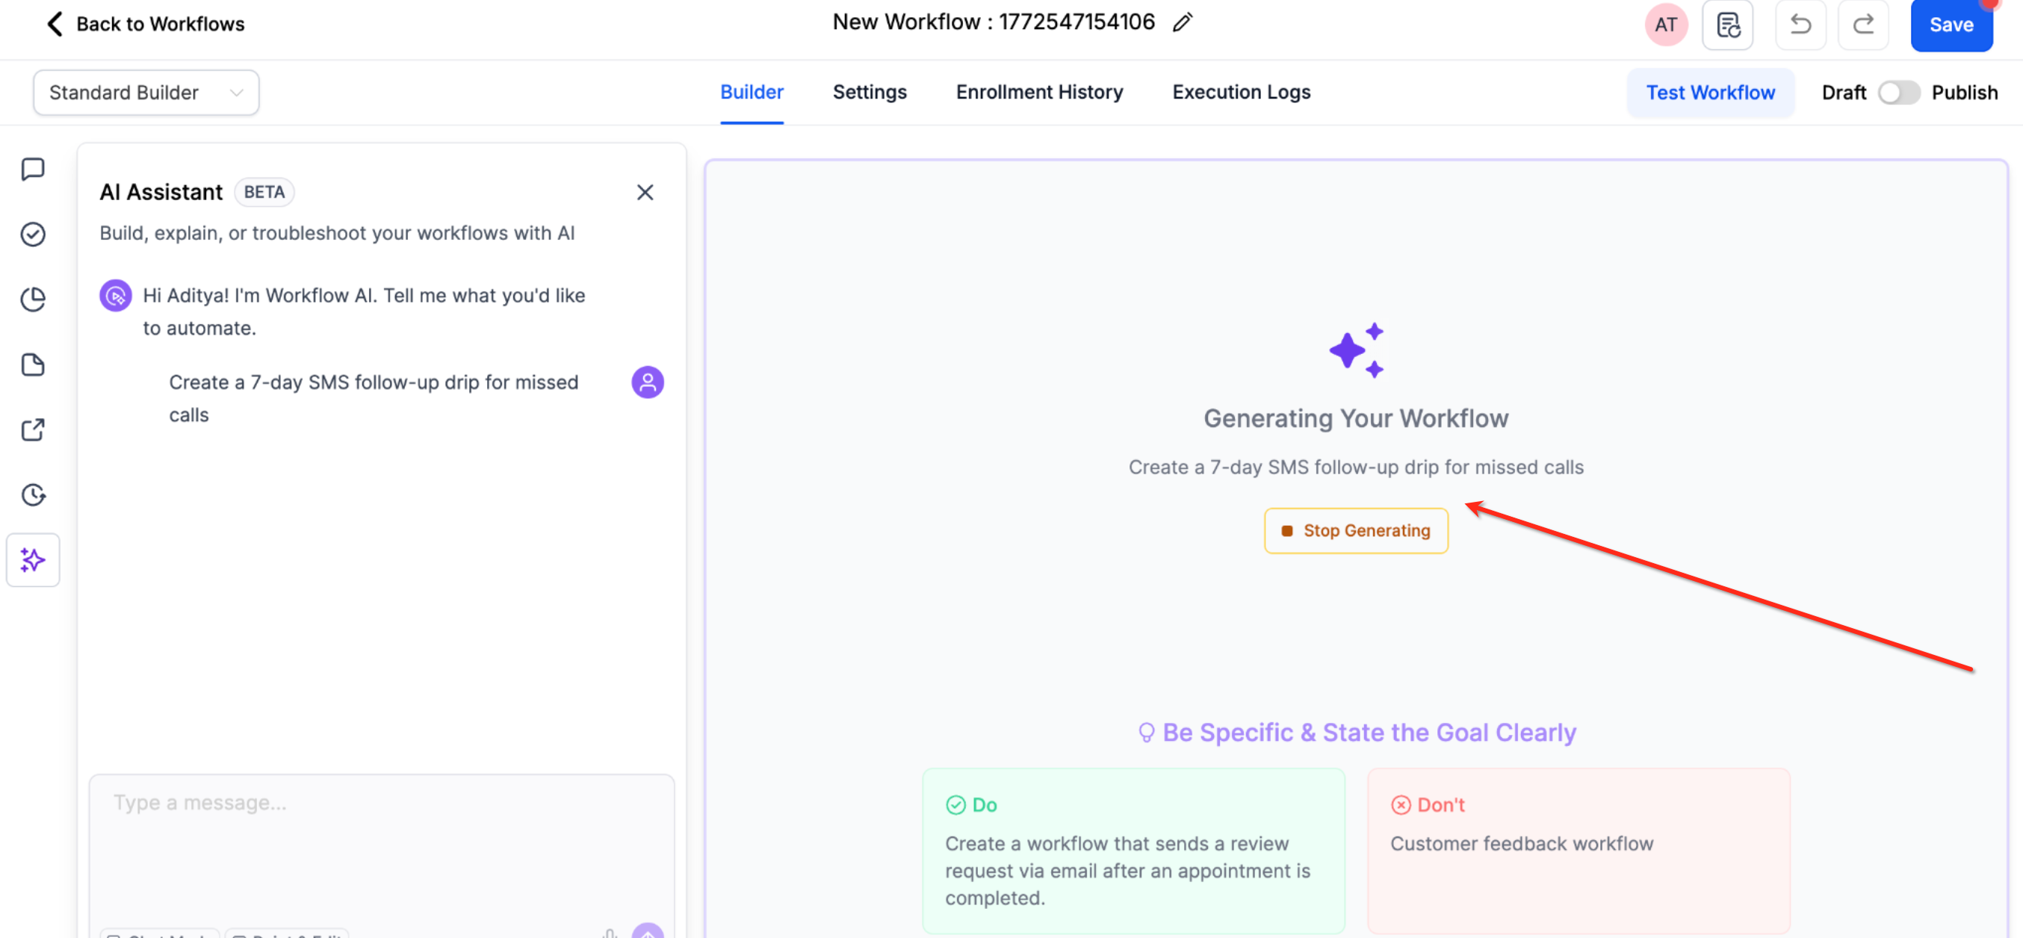Click the Test Workflow button
The image size is (2023, 938).
(1710, 93)
